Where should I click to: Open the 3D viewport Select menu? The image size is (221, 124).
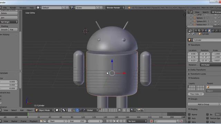[14, 110]
